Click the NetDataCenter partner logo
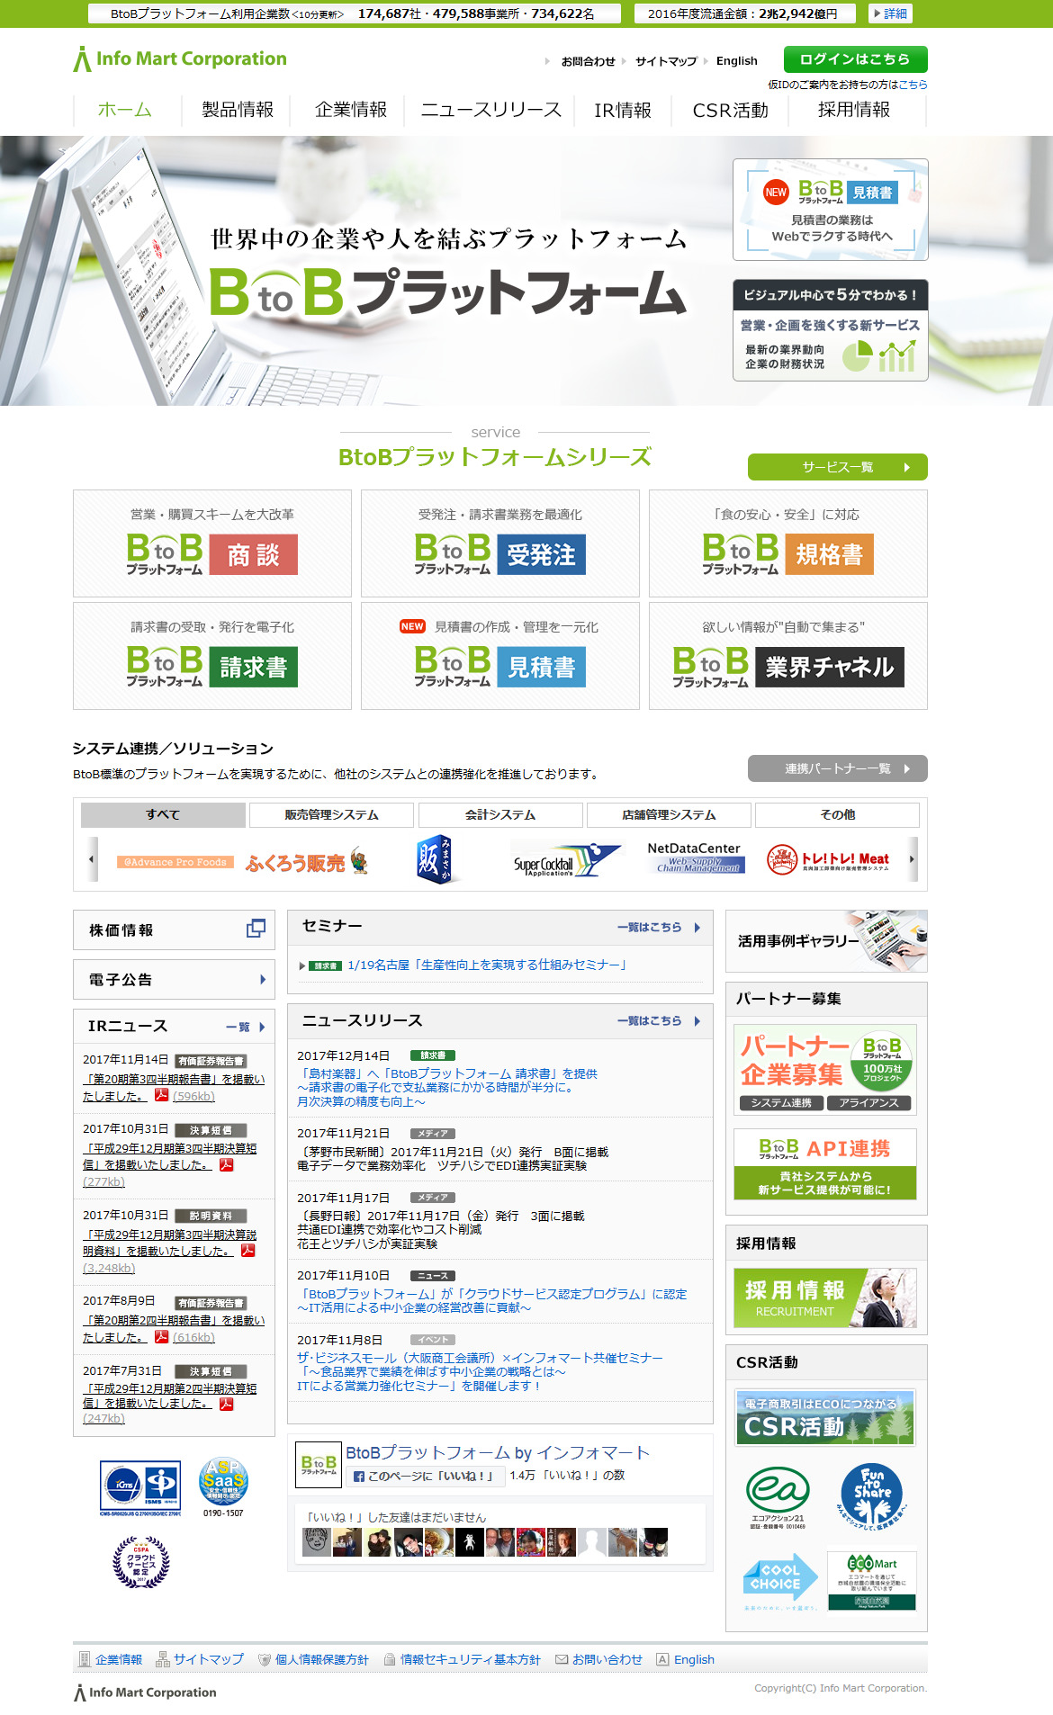The width and height of the screenshot is (1053, 1715). pyautogui.click(x=694, y=857)
